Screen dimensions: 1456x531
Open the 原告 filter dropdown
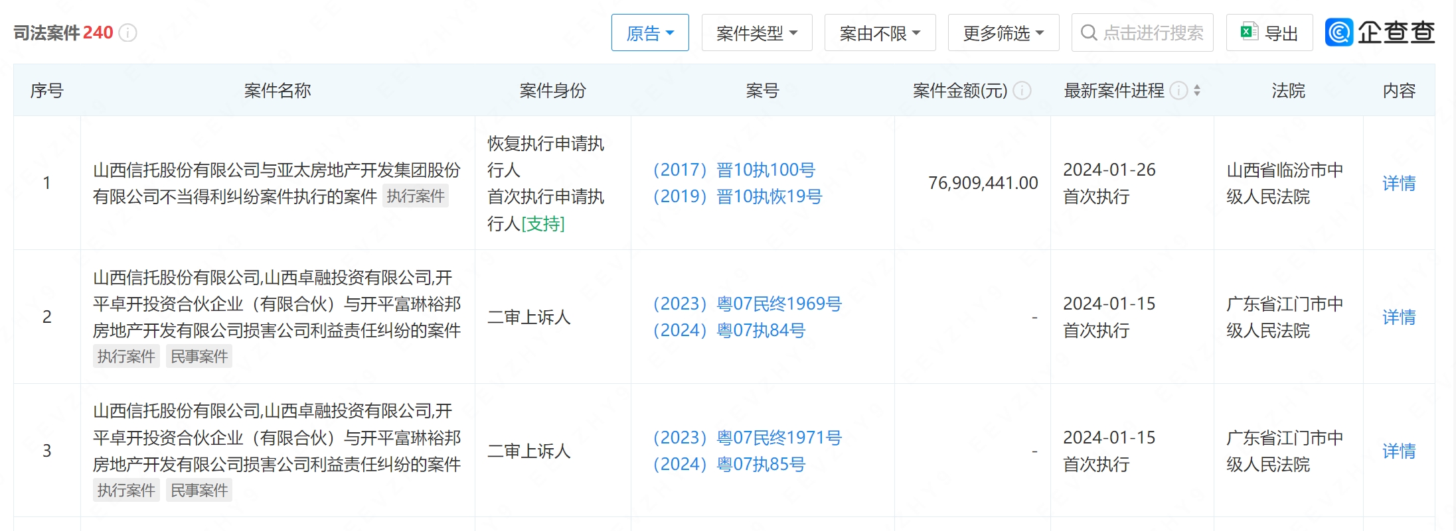pos(649,32)
